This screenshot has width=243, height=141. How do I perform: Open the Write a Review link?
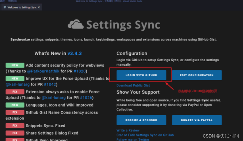[x=128, y=130]
